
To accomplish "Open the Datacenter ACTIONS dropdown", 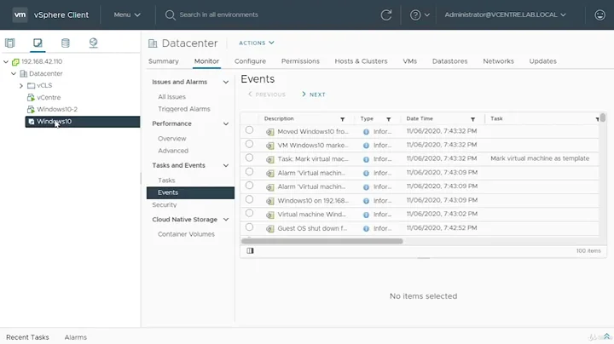I will tap(257, 43).
